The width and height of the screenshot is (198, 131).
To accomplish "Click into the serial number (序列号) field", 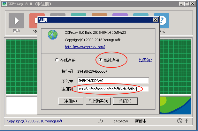I will pyautogui.click(x=113, y=81).
